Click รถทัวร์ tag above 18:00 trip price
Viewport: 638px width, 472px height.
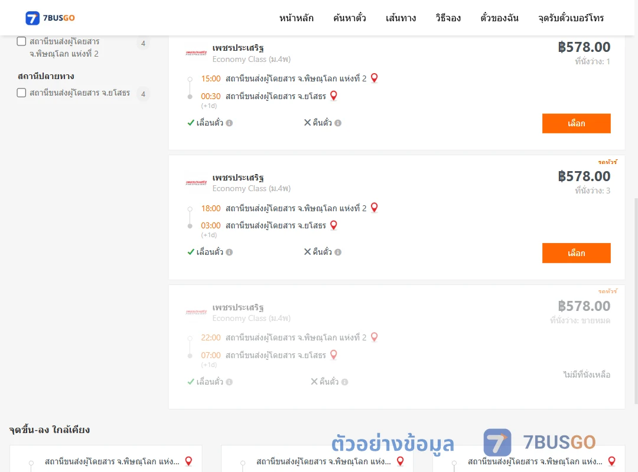coord(607,162)
